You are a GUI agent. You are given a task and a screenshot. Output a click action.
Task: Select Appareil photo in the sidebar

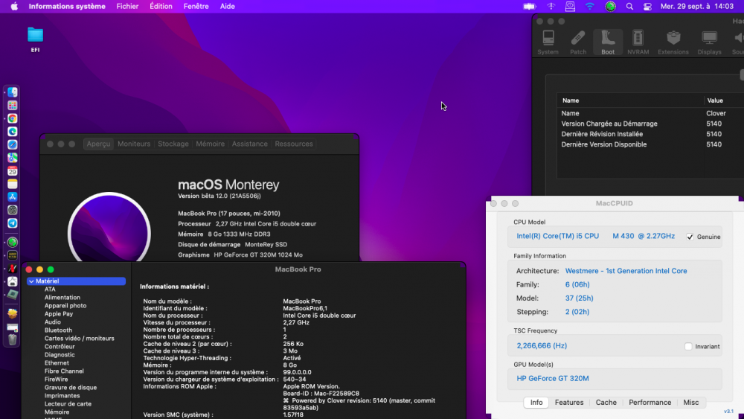65,306
